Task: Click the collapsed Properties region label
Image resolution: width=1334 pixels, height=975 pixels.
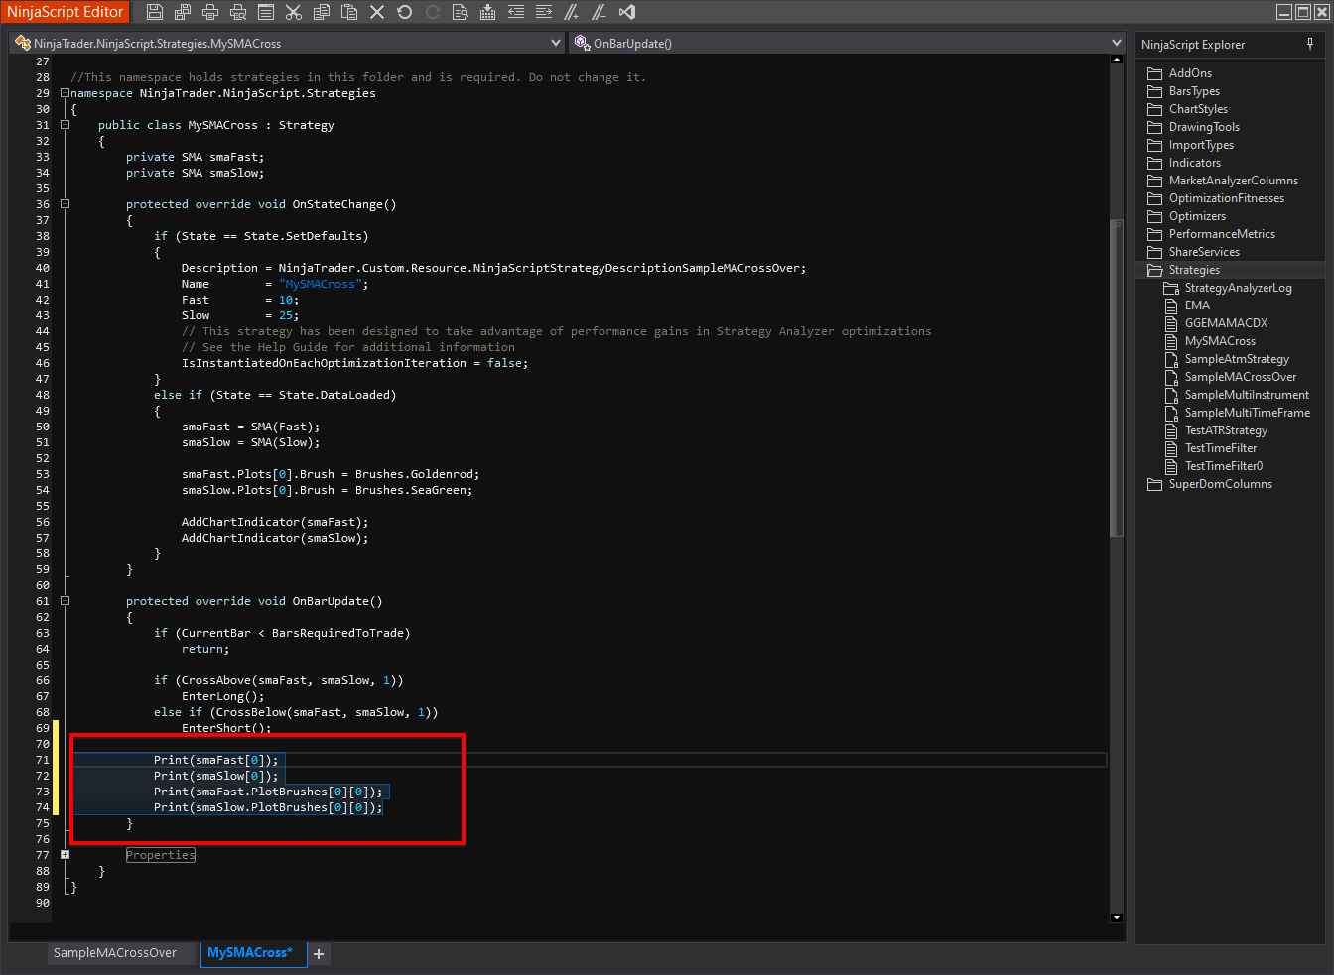Action: pos(161,855)
